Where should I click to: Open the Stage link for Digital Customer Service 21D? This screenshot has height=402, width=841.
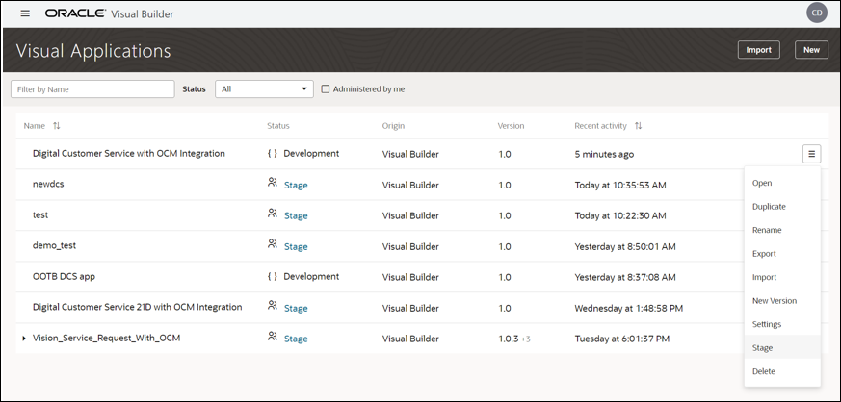coord(296,309)
